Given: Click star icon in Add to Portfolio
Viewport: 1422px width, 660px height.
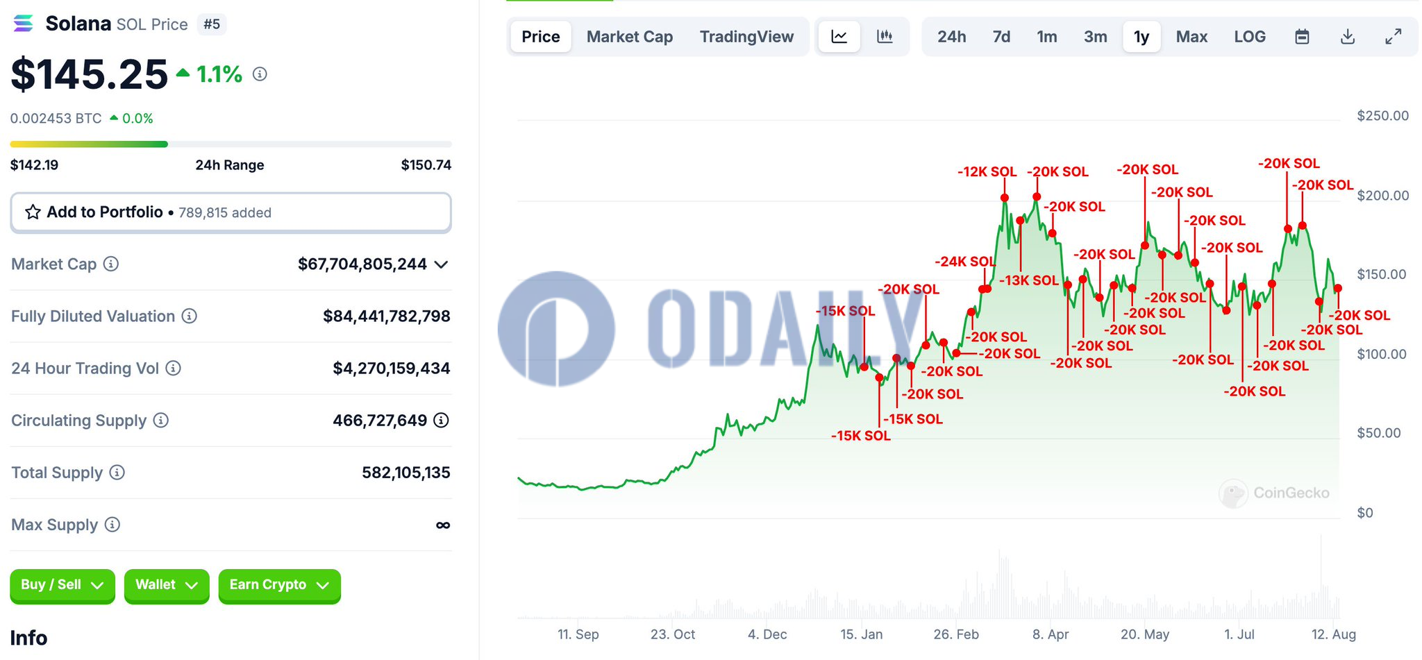Looking at the screenshot, I should tap(33, 212).
